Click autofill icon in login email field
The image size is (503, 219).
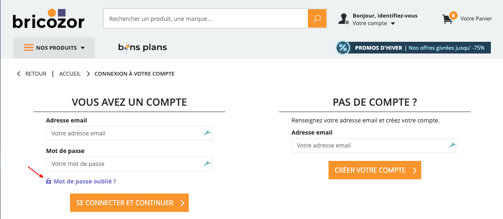[x=207, y=133]
